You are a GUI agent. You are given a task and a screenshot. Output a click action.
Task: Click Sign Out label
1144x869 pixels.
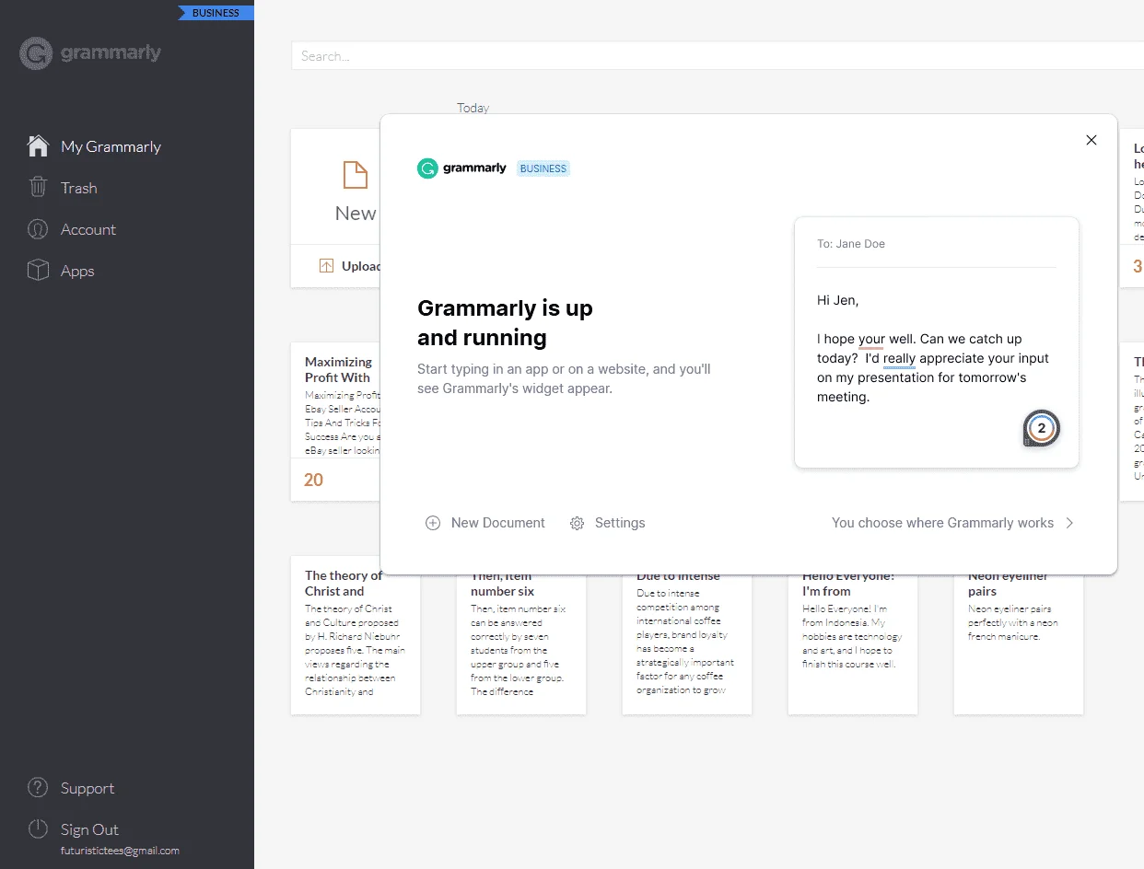[89, 829]
